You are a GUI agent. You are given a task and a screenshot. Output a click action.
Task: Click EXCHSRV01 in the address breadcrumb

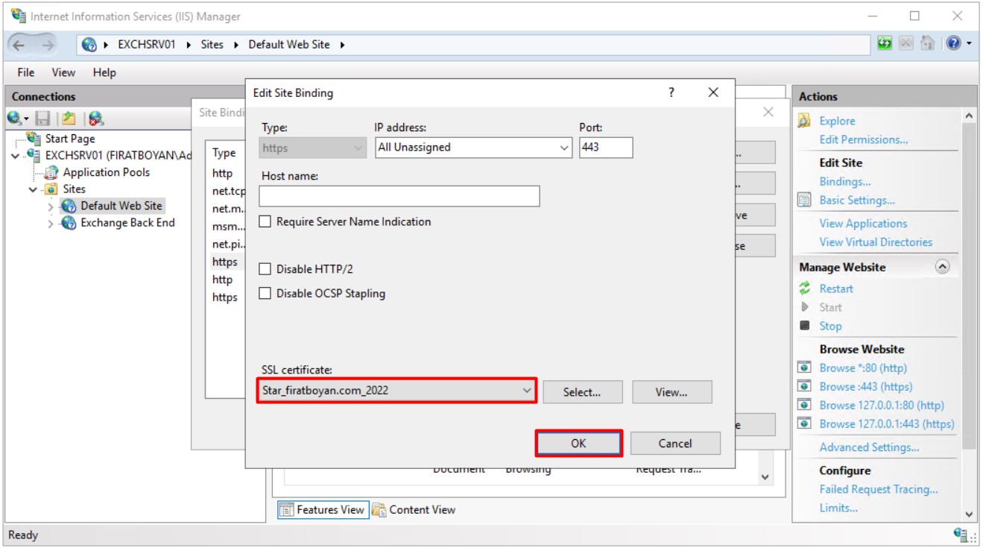(146, 44)
